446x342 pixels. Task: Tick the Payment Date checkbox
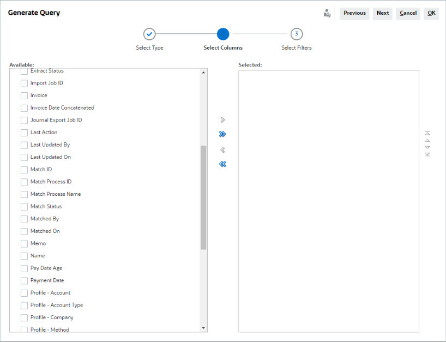(x=24, y=280)
